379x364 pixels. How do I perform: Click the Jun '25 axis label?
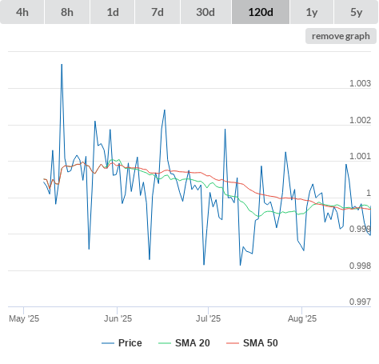click(x=118, y=318)
